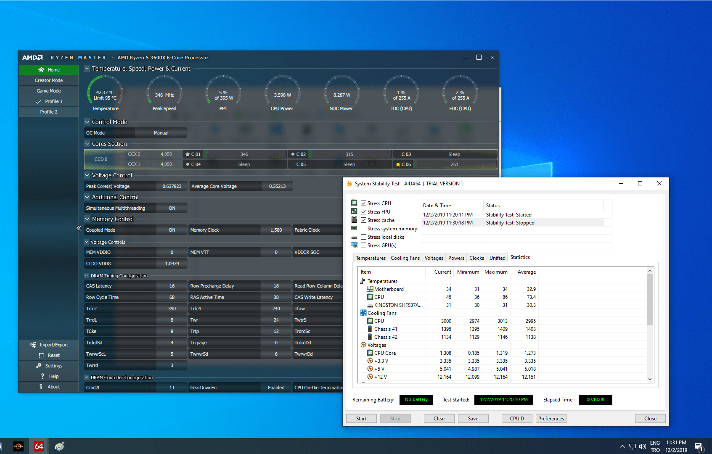Click the Save button in AIDA64

click(x=473, y=419)
